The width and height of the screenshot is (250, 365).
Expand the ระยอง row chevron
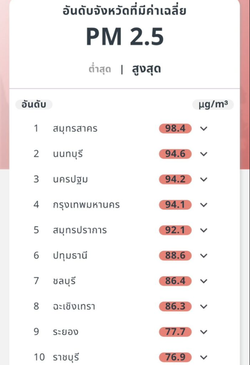tap(204, 332)
